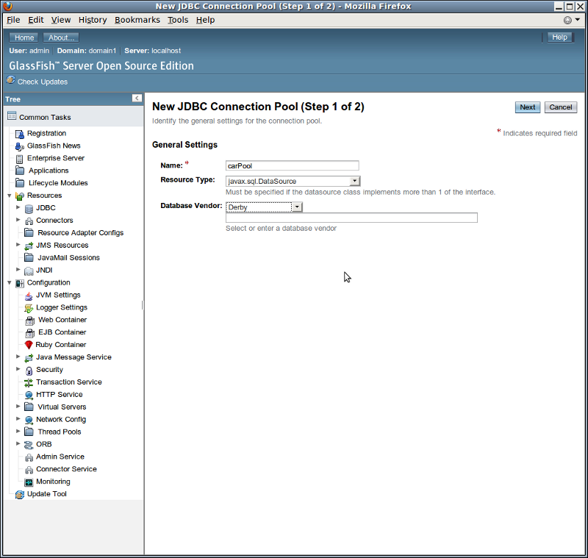The height and width of the screenshot is (558, 588).
Task: Expand the JNDI tree node
Action: (x=18, y=269)
